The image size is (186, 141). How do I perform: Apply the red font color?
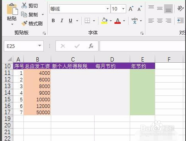pos(118,21)
